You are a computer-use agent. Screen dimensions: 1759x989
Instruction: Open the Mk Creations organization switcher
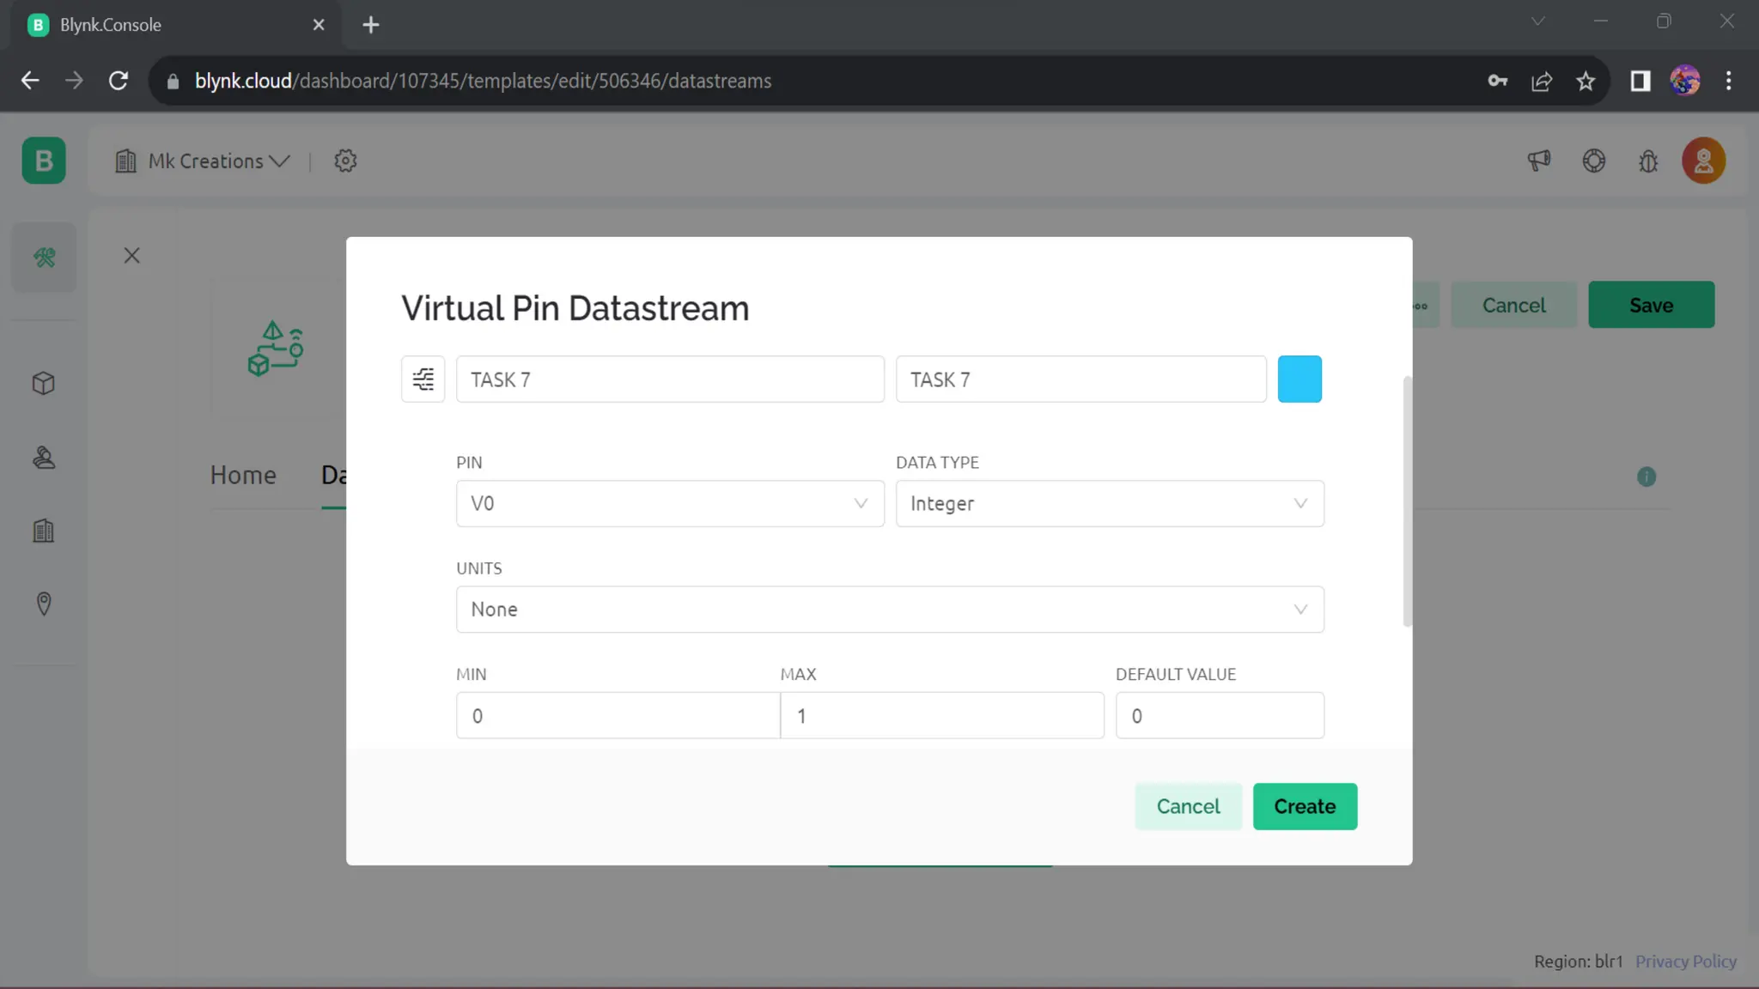pyautogui.click(x=204, y=161)
